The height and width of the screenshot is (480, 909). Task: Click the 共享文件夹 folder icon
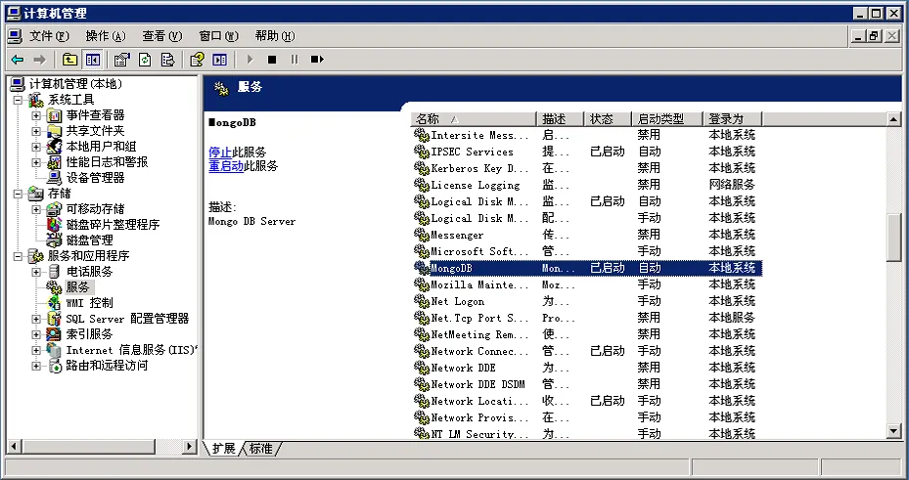point(54,131)
